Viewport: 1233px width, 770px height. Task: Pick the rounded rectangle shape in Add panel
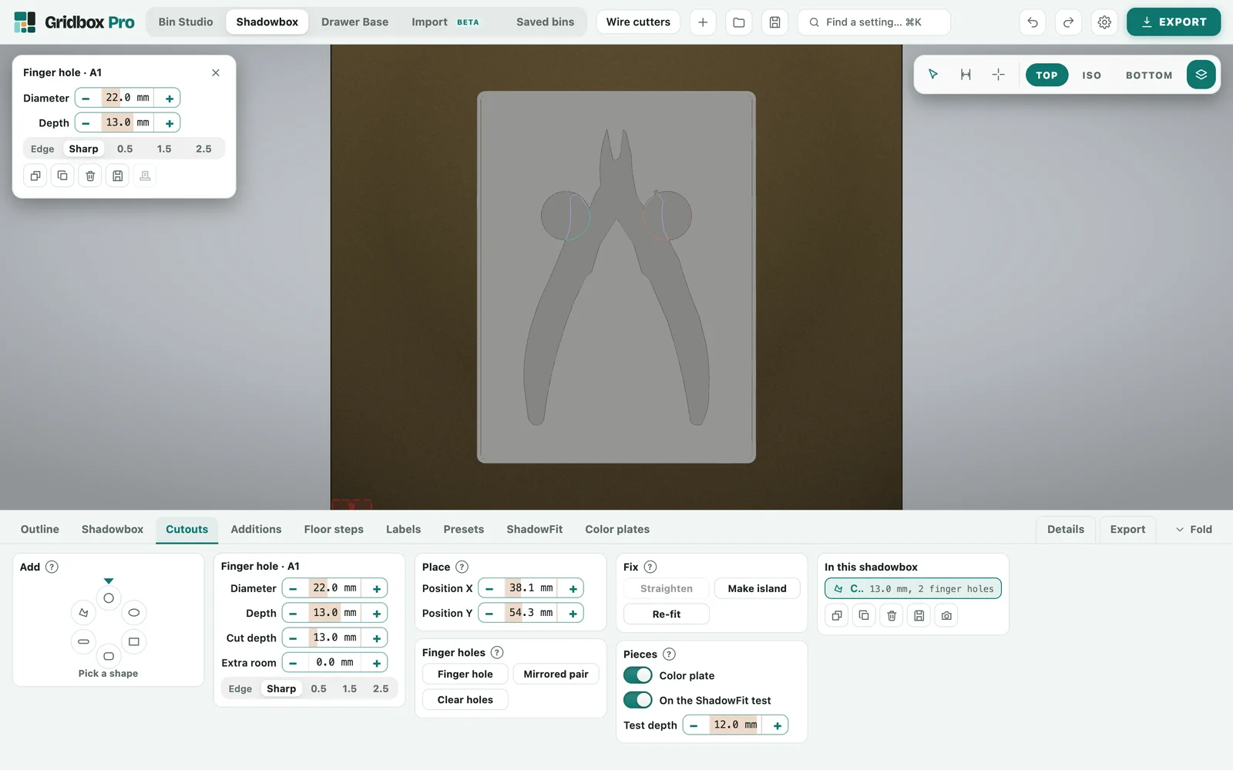109,656
